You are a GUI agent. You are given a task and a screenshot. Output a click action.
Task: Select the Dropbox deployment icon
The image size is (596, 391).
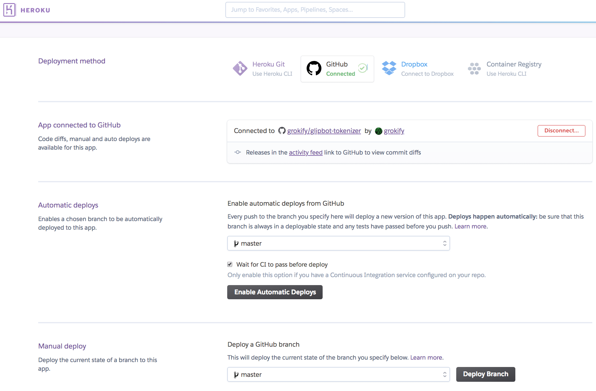(x=389, y=68)
